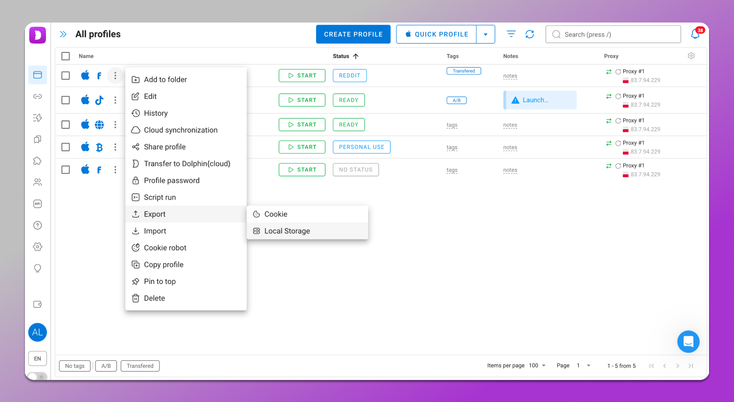Toggle the dark mode switch at bottom left
The image size is (734, 402).
coord(37,377)
